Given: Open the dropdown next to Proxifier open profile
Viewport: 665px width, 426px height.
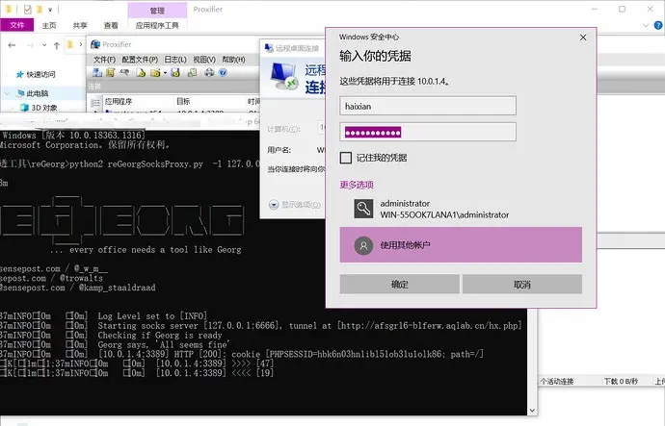Looking at the screenshot, I should (165, 73).
